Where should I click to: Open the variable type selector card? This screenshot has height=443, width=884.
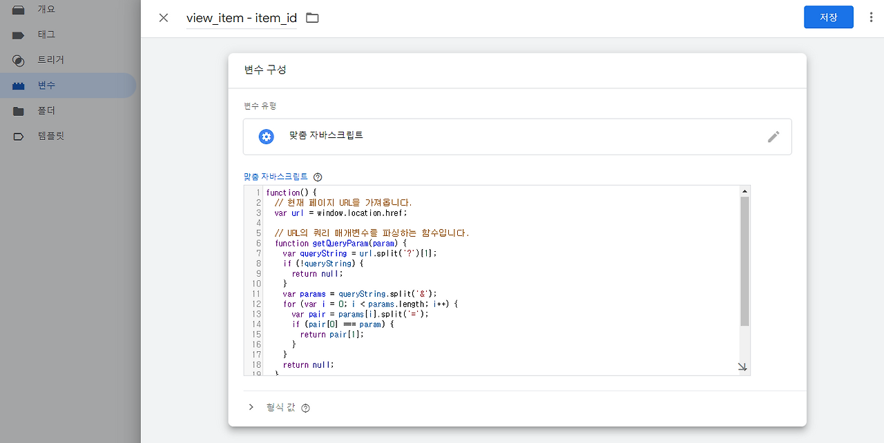[x=517, y=136]
